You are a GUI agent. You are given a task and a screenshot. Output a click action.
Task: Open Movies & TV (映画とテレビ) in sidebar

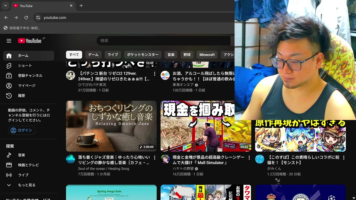29,165
